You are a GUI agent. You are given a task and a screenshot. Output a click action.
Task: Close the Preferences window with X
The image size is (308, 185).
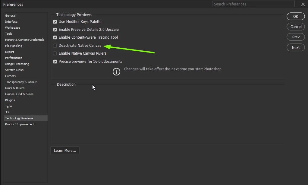click(303, 4)
